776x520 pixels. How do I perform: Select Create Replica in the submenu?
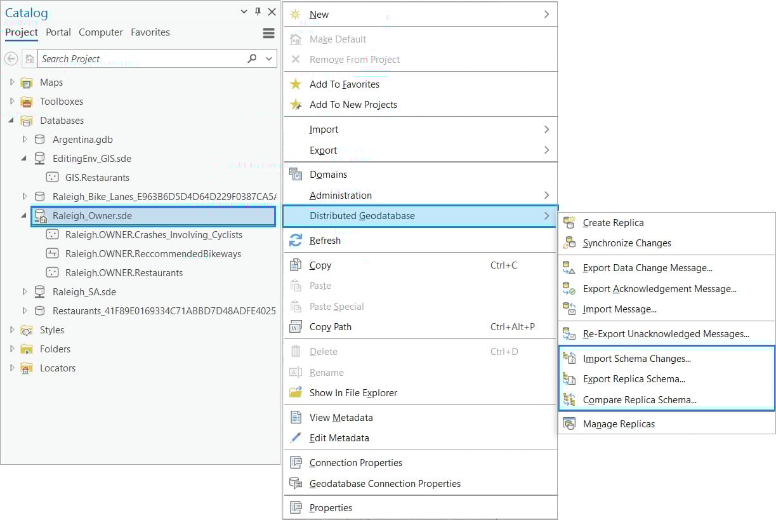pos(613,223)
